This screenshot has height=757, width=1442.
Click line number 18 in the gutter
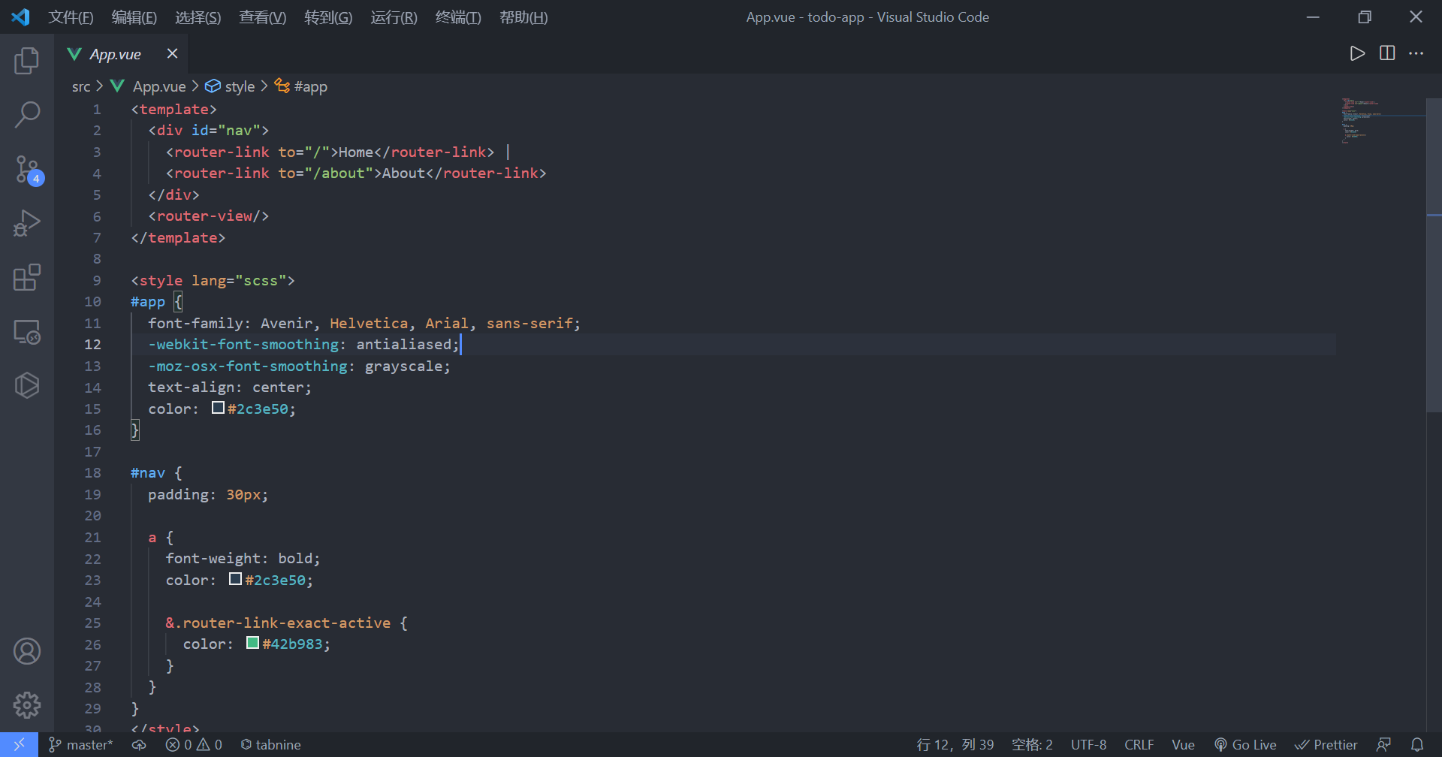pyautogui.click(x=92, y=472)
